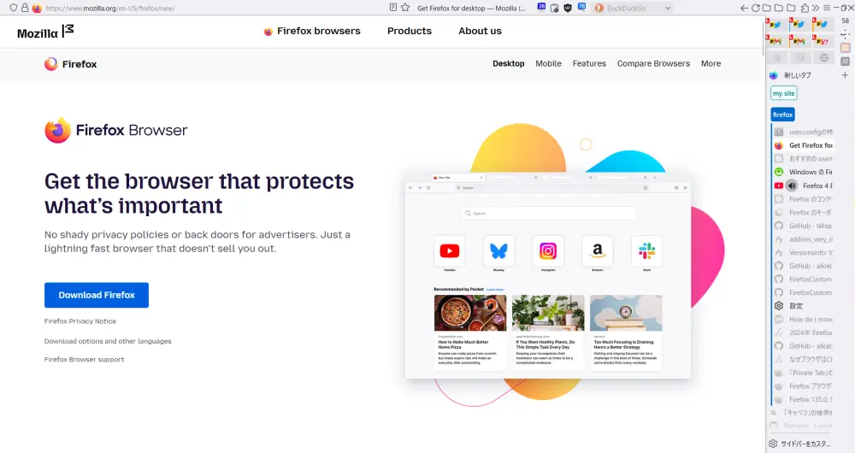Reload the current page
Viewport: 855px width, 453px height.
tap(755, 9)
